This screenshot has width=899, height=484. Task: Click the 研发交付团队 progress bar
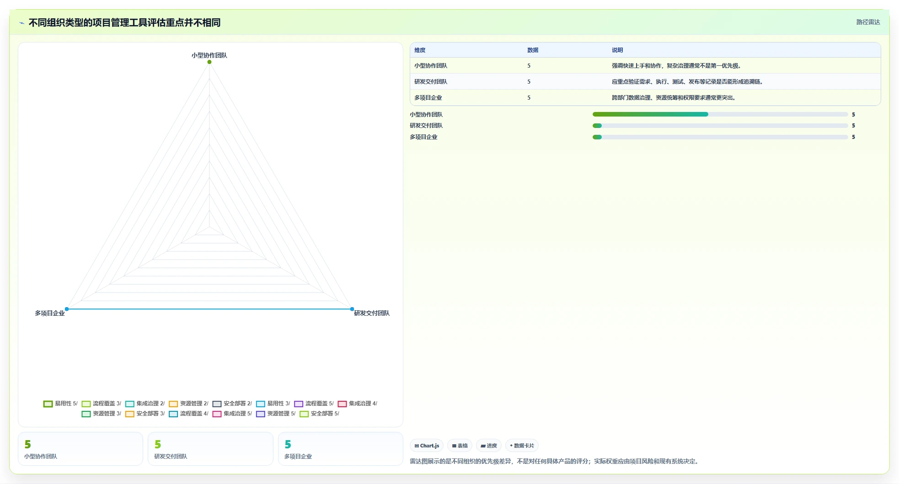point(720,126)
